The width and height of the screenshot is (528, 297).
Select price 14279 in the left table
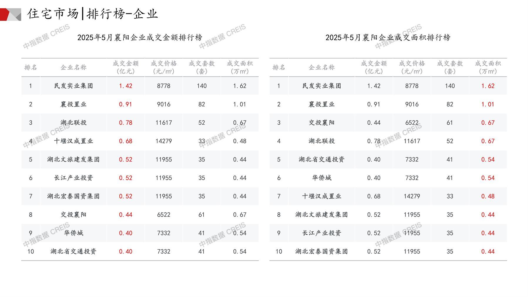(164, 141)
